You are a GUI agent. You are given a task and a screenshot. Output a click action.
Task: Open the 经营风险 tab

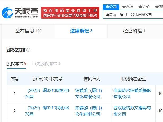[x=134, y=31]
